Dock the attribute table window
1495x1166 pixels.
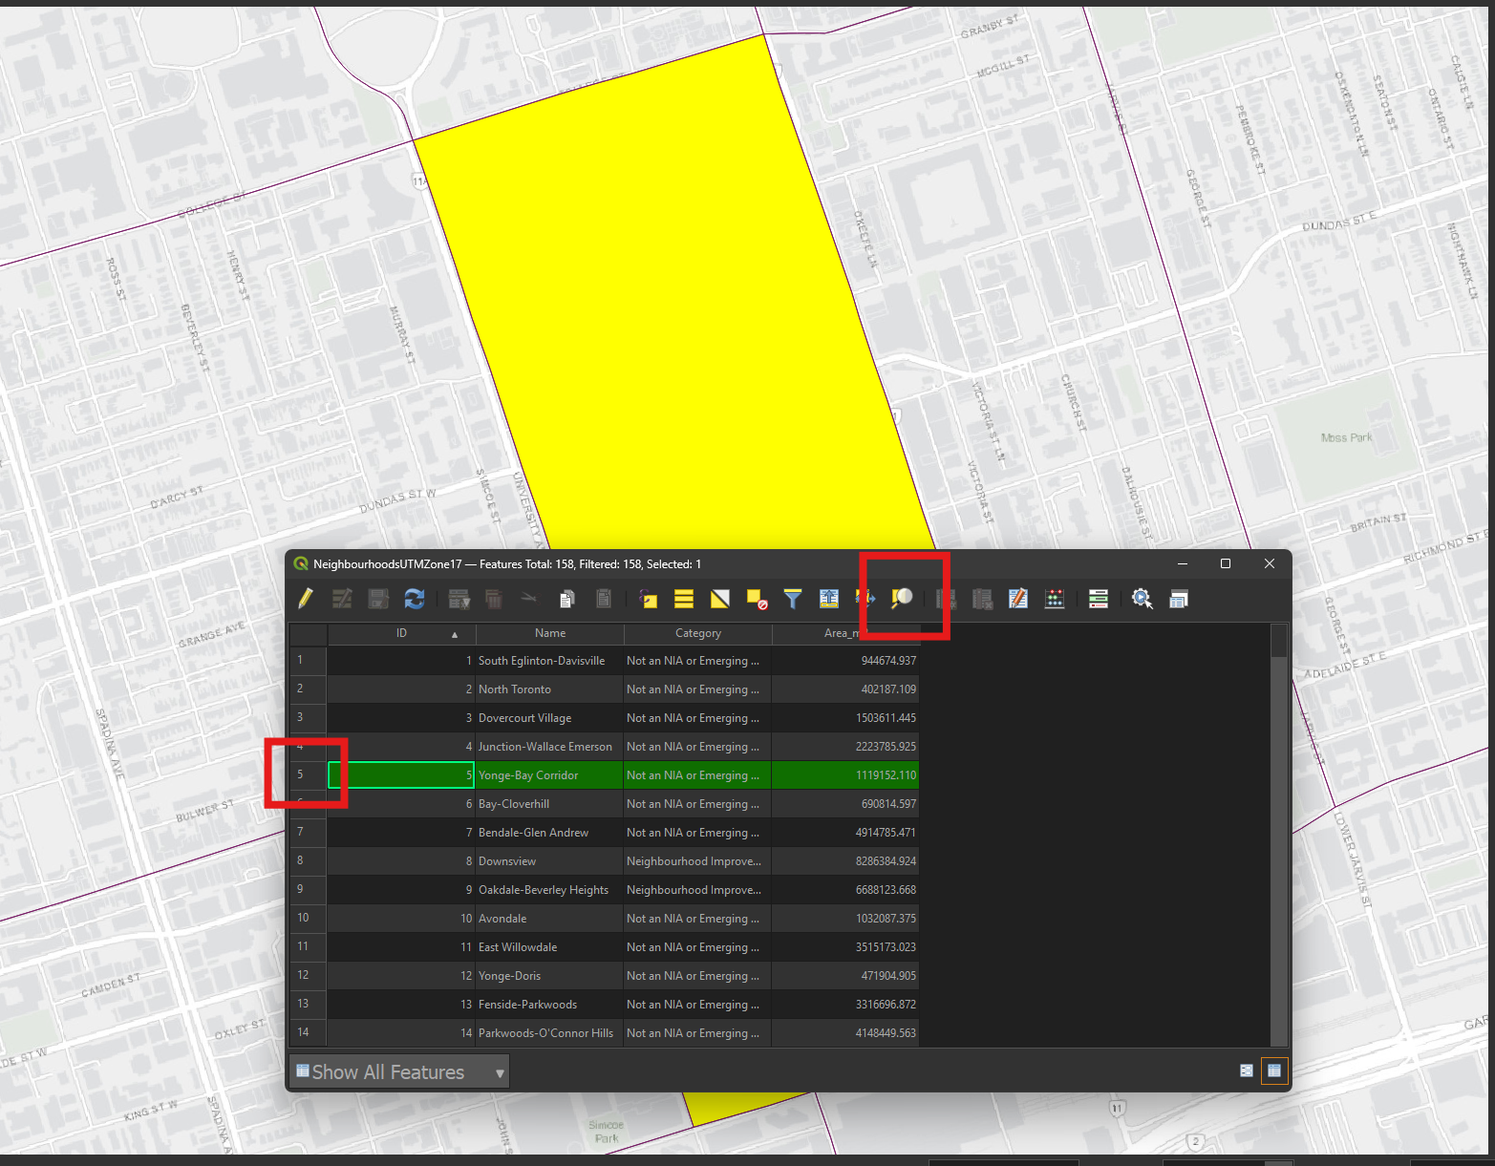pos(1179,599)
